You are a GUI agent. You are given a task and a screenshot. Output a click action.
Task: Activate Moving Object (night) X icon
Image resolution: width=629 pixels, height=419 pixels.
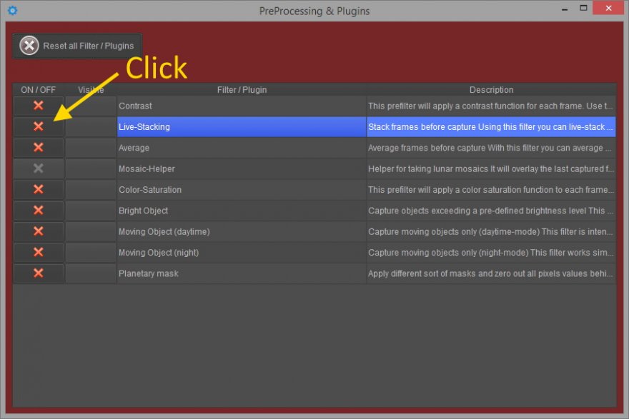click(x=39, y=252)
